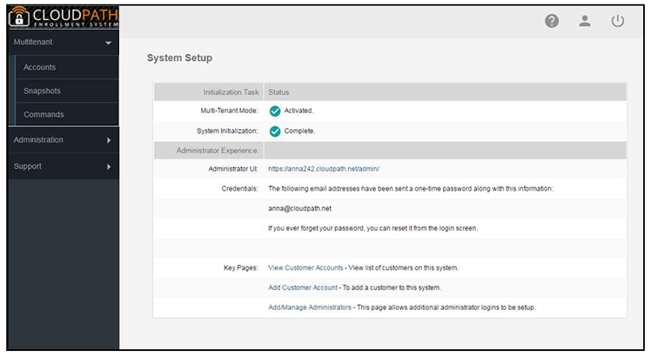Viewport: 650px width, 357px height.
Task: Open the Snapshots sidebar item
Action: 67,91
